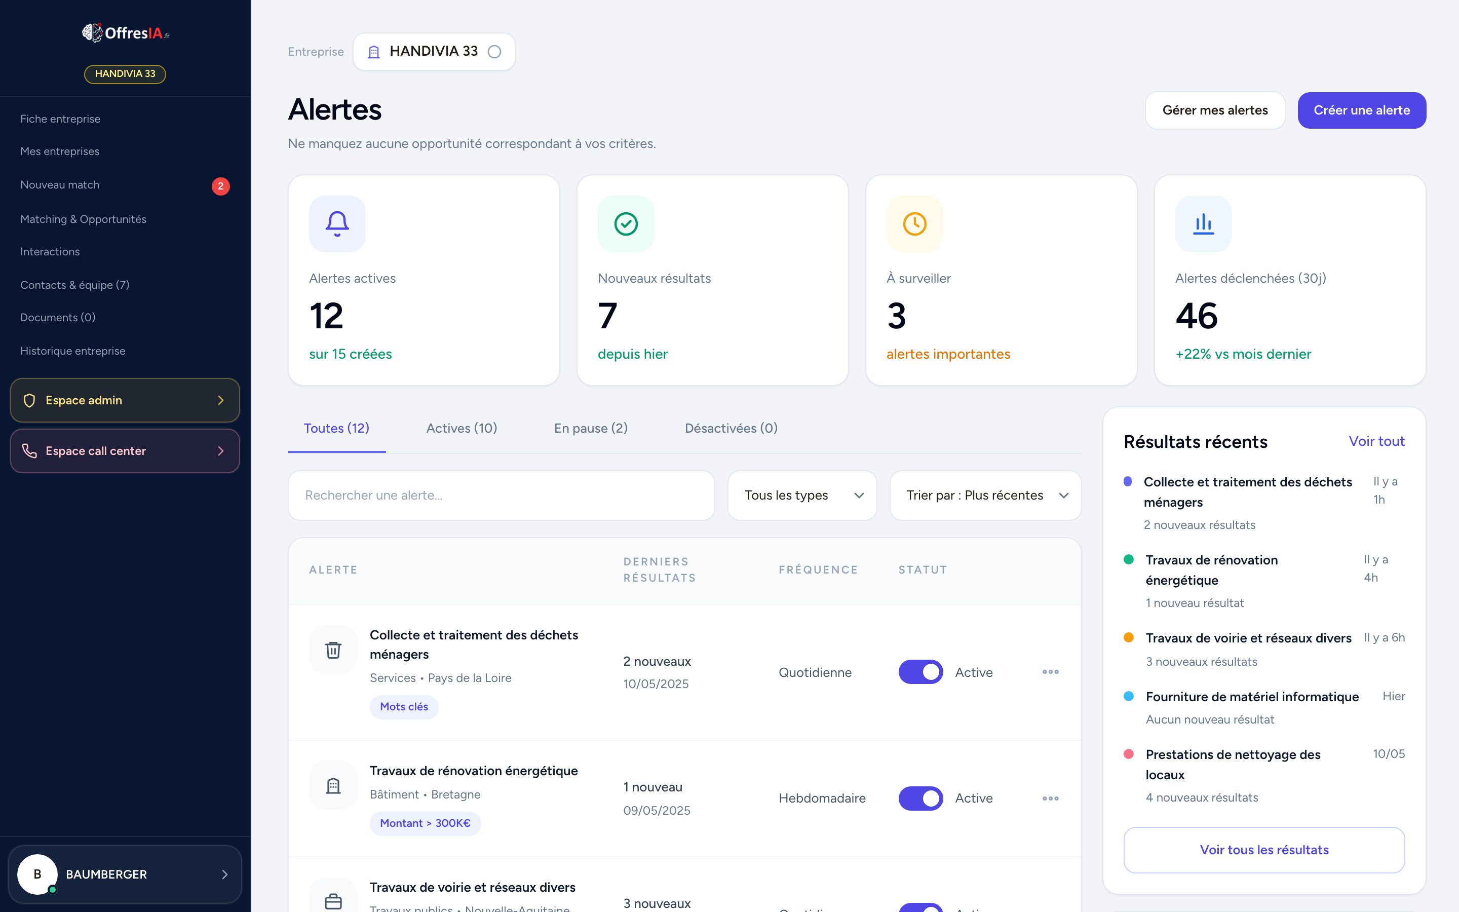
Task: Click the Travaux de voirie et réseaux divers alert title
Action: pos(473,887)
